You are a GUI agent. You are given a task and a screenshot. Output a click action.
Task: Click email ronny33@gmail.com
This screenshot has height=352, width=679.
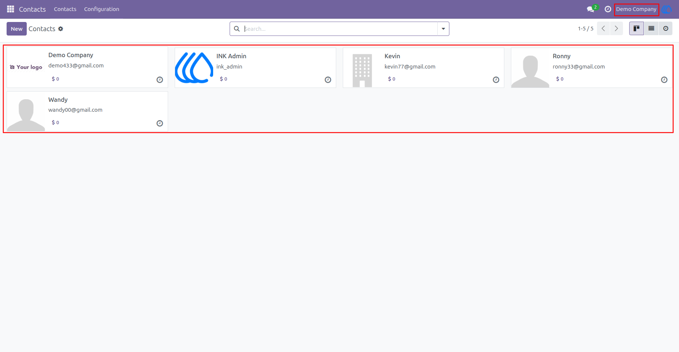click(x=579, y=67)
